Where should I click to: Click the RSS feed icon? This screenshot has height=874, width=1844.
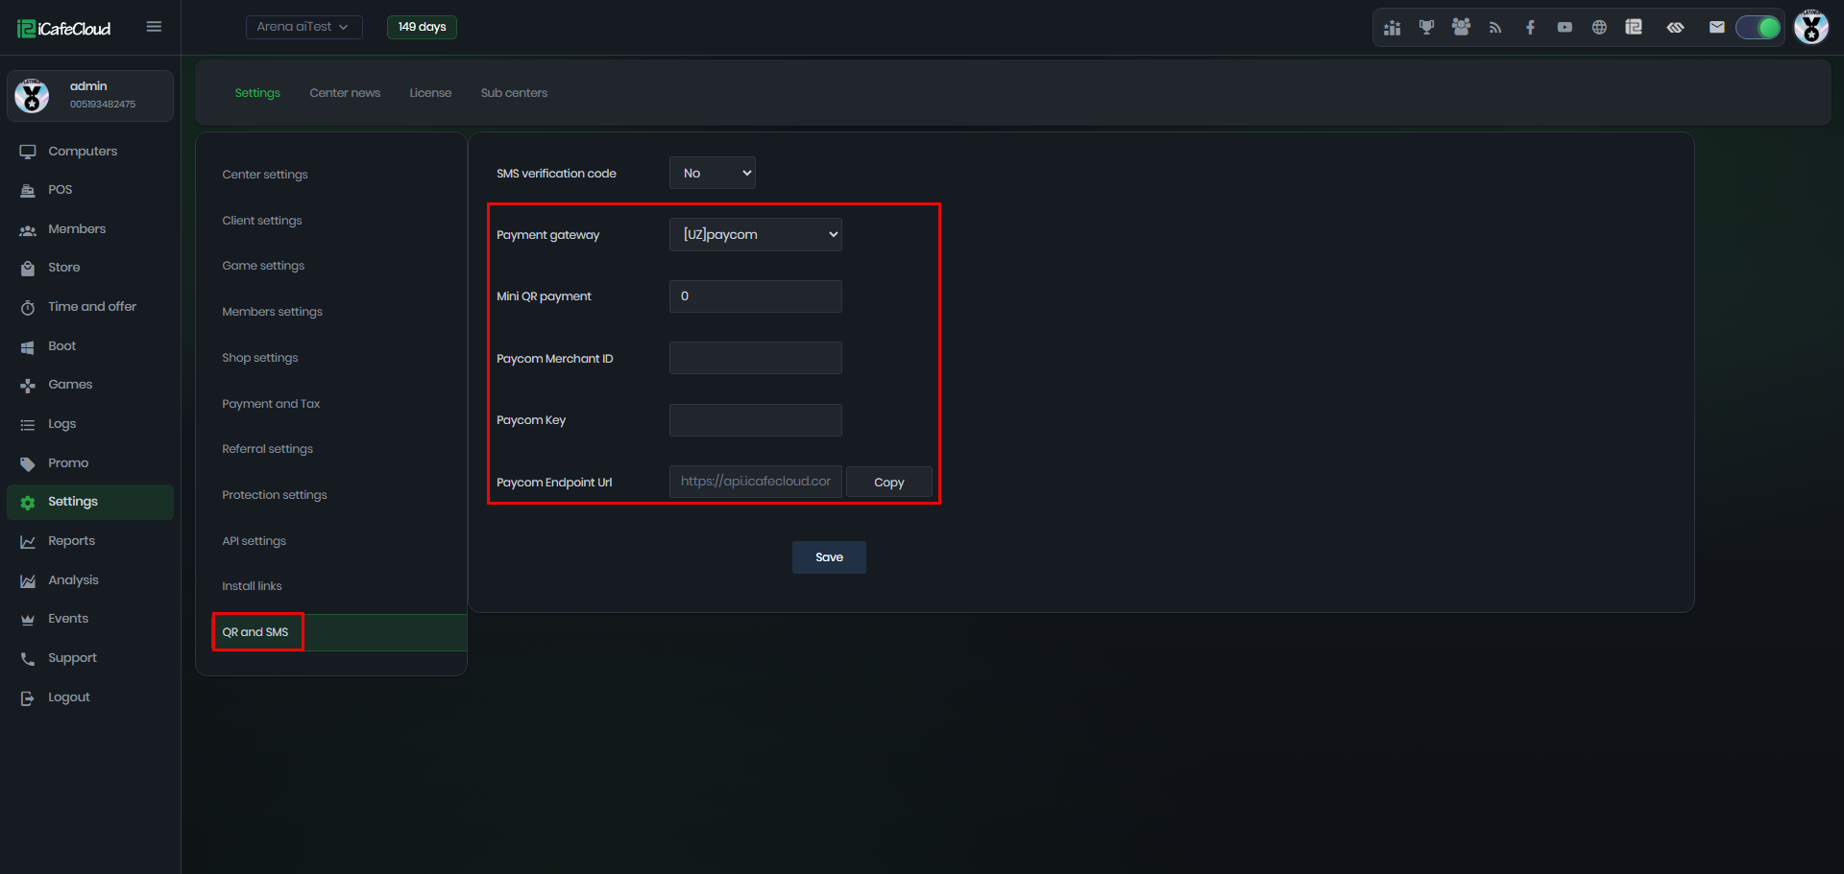(1495, 27)
